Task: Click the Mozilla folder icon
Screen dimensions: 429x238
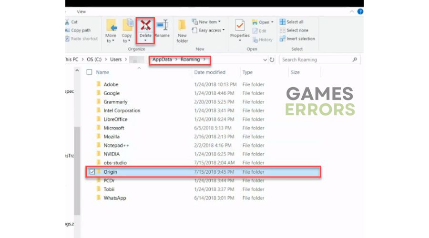Action: [99, 136]
